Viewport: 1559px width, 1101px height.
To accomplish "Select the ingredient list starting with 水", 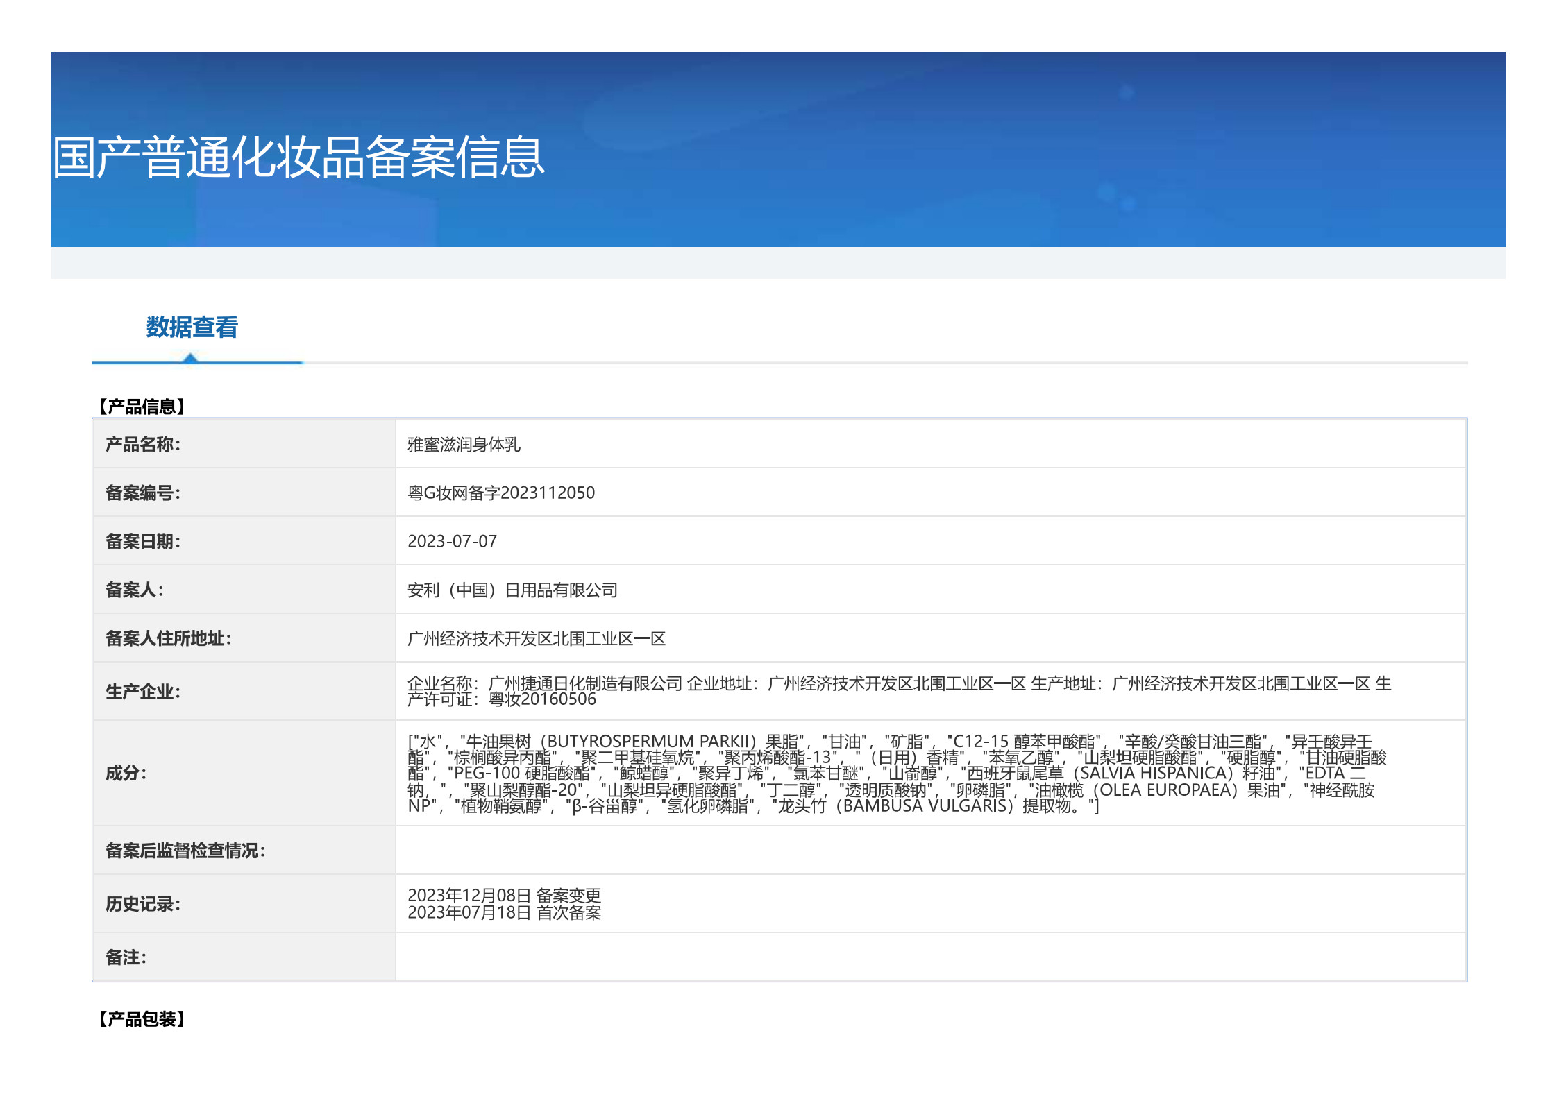I will 897,774.
